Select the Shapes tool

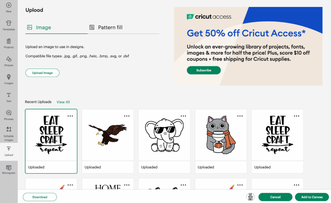coord(9,60)
